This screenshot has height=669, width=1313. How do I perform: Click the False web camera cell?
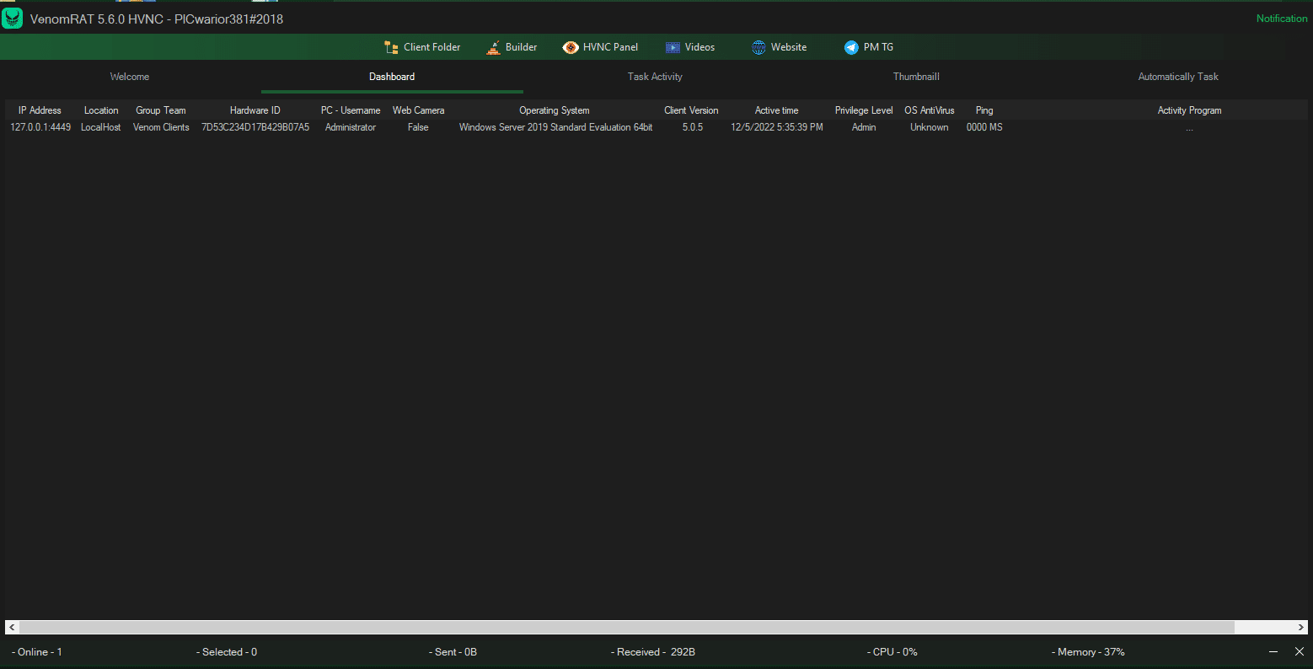[x=418, y=127]
